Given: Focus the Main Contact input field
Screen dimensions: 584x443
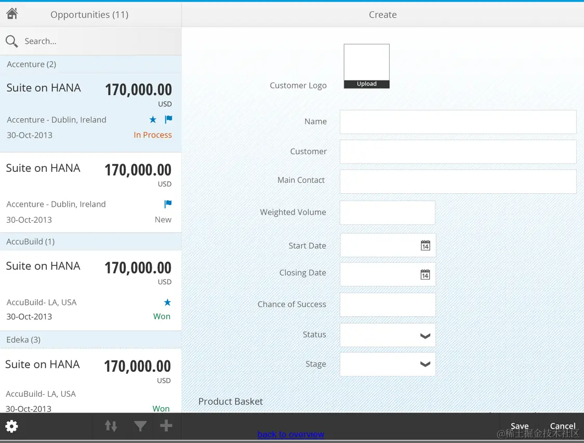Looking at the screenshot, I should point(458,181).
